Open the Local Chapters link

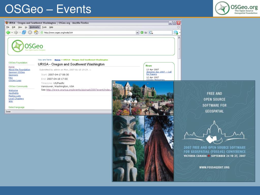[16, 99]
